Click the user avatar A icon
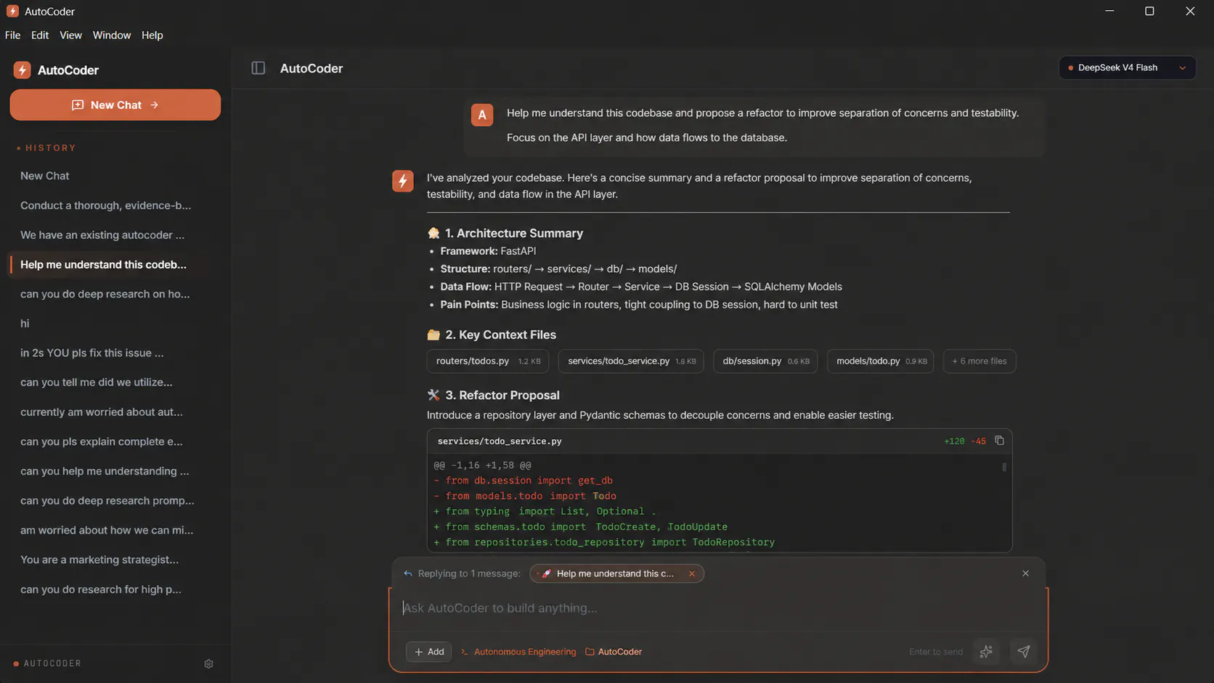This screenshot has width=1214, height=683. (482, 115)
